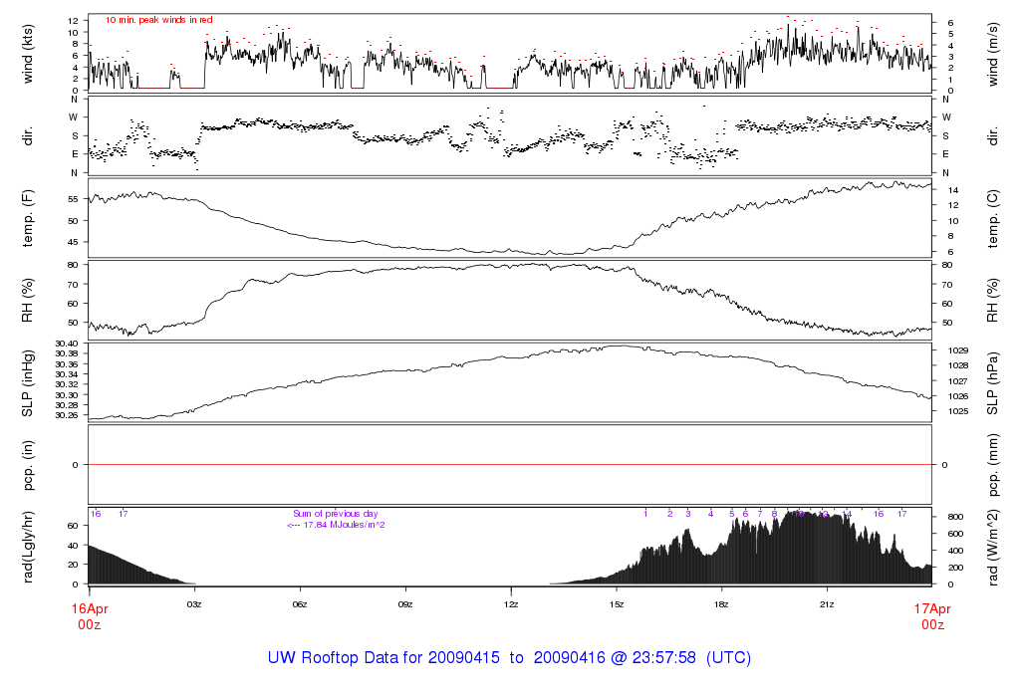Click the 09z time tick label
1020x697 pixels.
click(405, 603)
